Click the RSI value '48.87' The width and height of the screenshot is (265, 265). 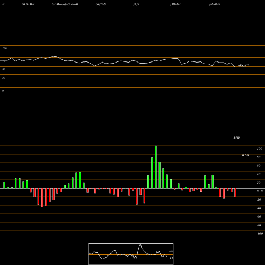[x=244, y=65]
